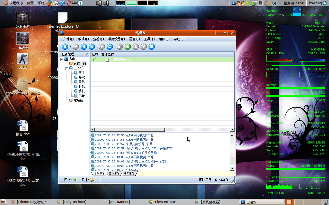Select 正在下载 in the task tree

pyautogui.click(x=80, y=63)
